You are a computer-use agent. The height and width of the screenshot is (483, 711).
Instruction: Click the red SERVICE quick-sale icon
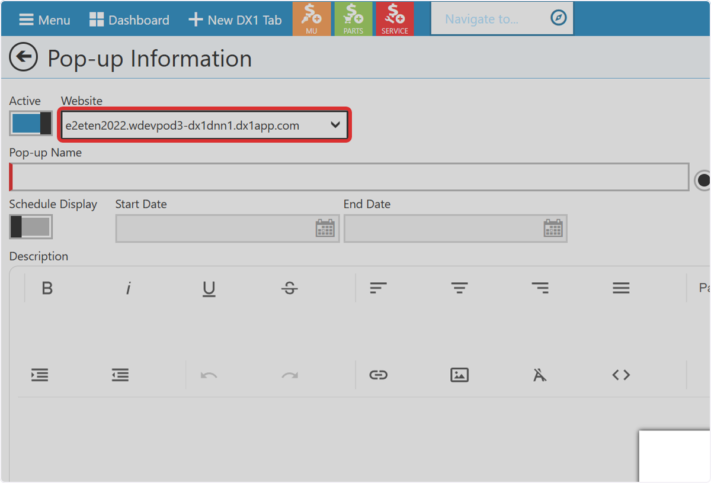(395, 19)
